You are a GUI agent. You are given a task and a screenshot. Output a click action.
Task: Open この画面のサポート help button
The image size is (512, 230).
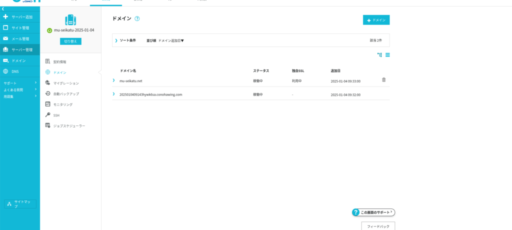coord(373,212)
